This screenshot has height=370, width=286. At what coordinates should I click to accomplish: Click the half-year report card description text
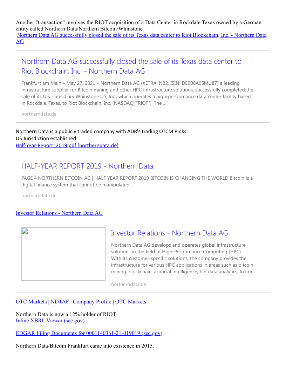pyautogui.click(x=137, y=181)
